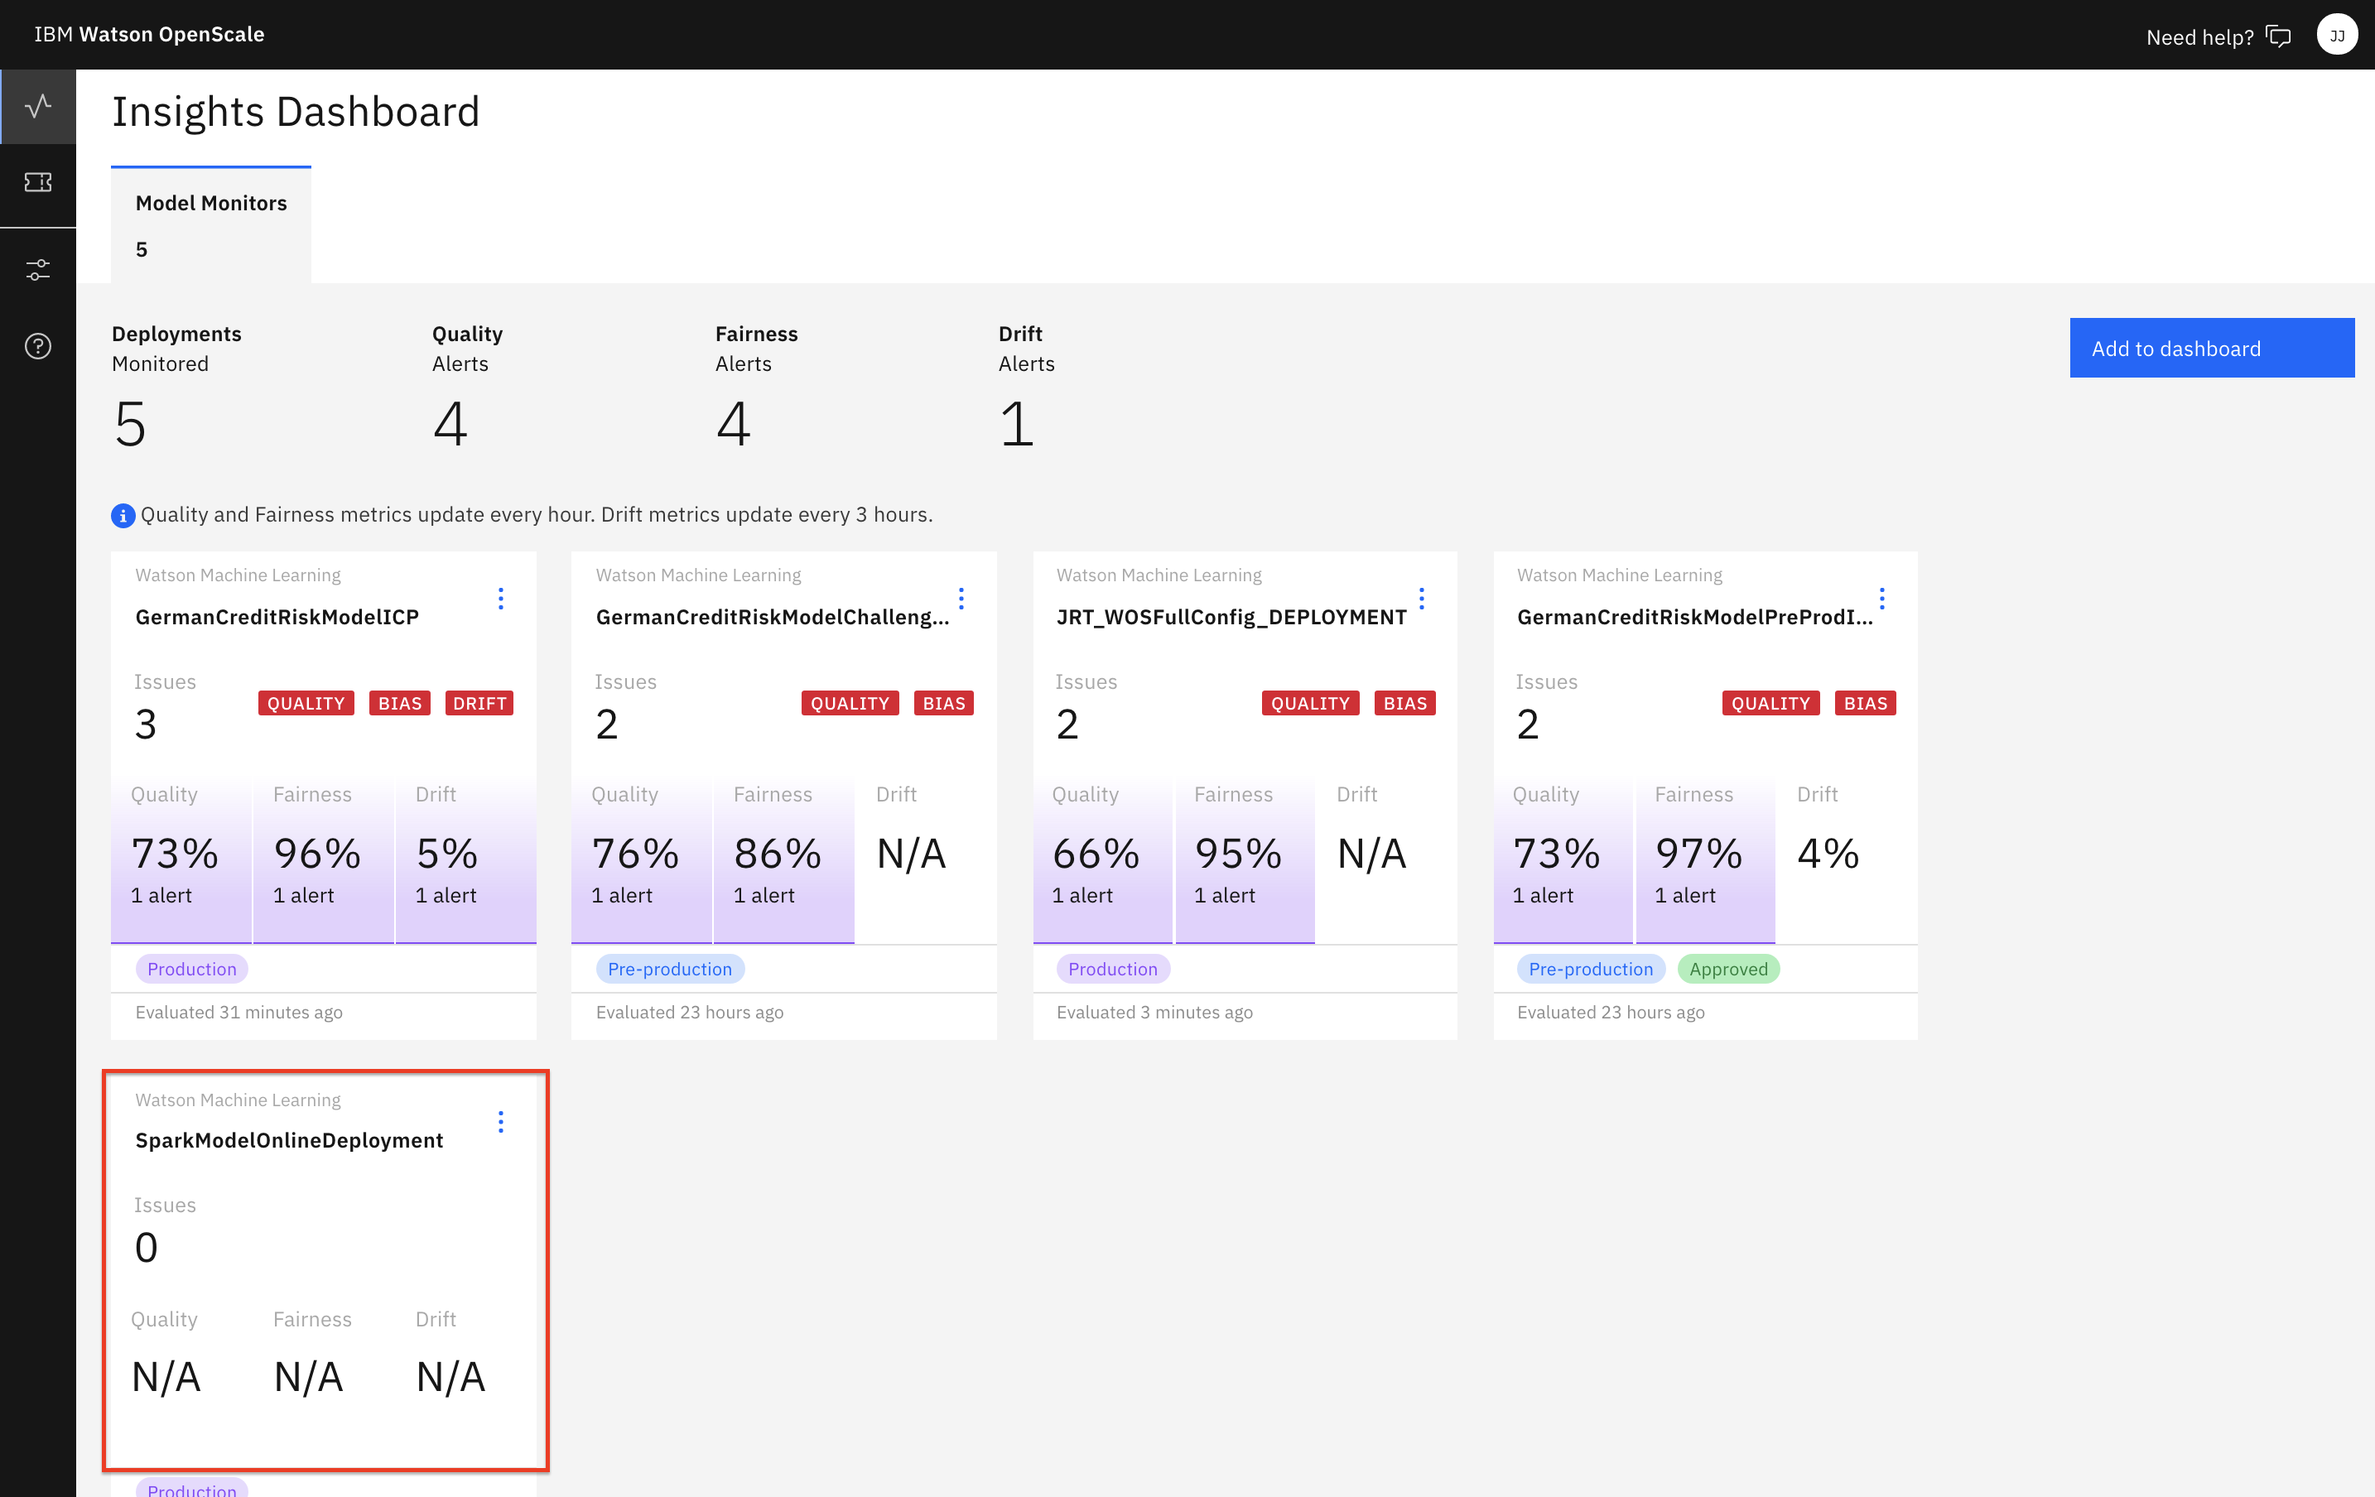The height and width of the screenshot is (1497, 2375).
Task: Click the blue info icon about metric updates
Action: [x=123, y=515]
